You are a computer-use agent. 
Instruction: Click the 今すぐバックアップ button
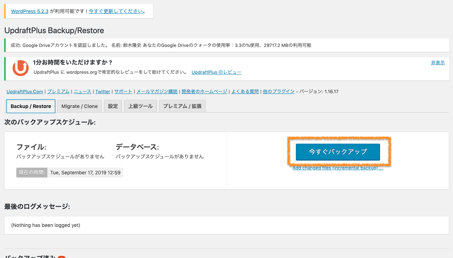pos(338,152)
